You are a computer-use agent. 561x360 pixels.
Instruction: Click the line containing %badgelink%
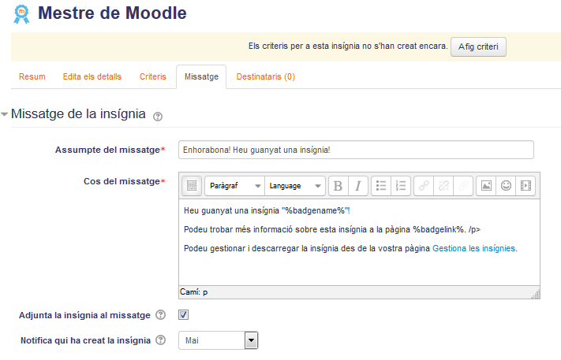point(332,230)
